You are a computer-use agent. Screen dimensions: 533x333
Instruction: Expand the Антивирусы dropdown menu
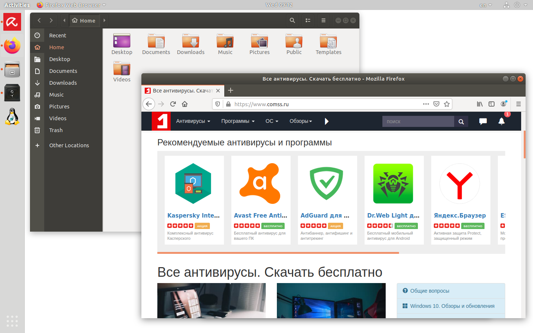[193, 121]
